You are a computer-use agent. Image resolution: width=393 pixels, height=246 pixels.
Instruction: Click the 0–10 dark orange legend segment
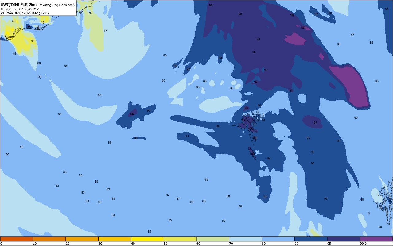pyautogui.click(x=17, y=239)
